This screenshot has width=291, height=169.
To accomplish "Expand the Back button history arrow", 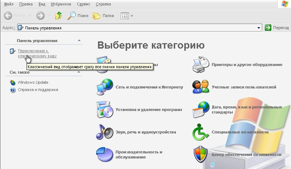I will (x=30, y=16).
